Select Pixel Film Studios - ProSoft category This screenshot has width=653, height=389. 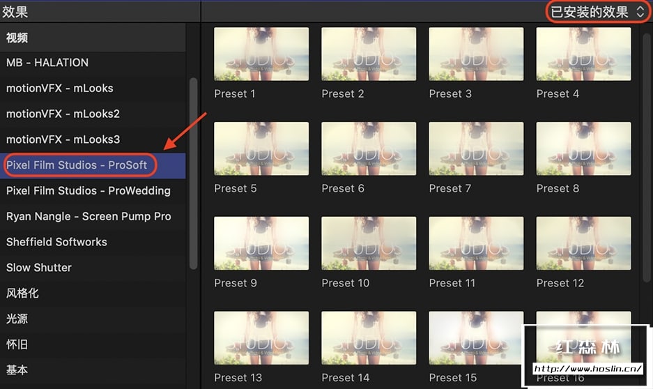(x=93, y=165)
